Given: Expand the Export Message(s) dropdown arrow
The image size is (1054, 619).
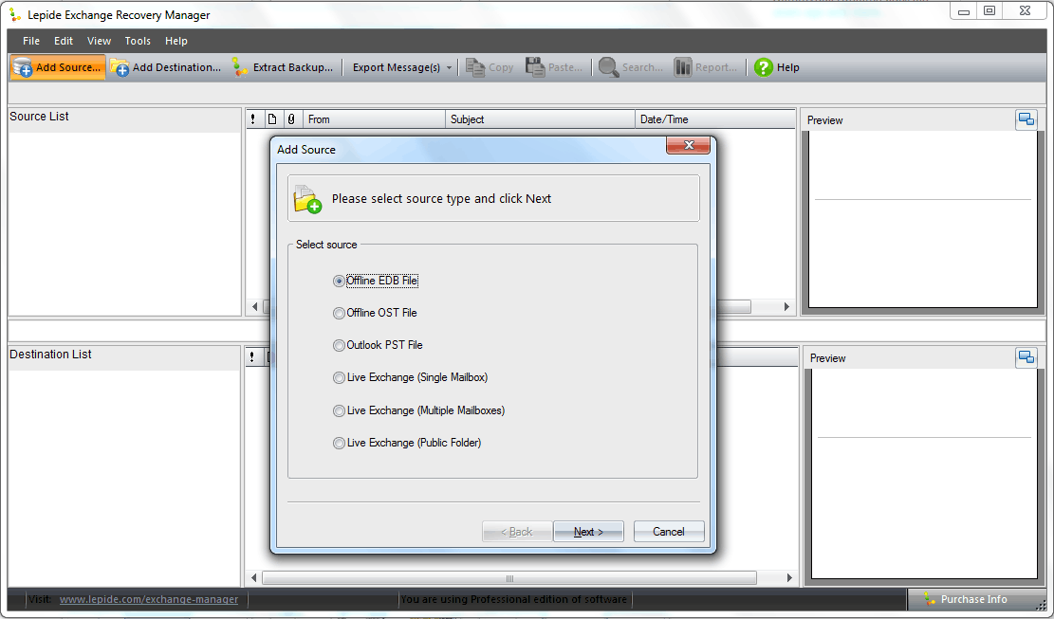Looking at the screenshot, I should [449, 68].
